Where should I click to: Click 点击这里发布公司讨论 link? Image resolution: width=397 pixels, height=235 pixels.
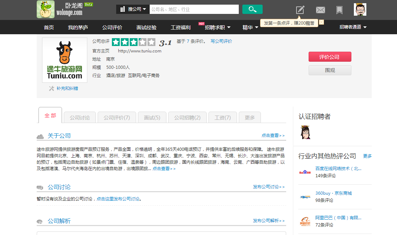[x=118, y=199]
